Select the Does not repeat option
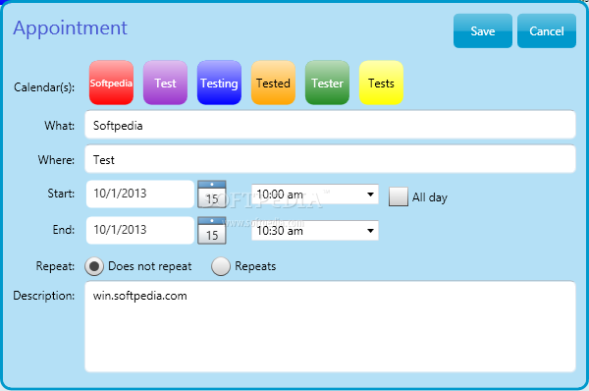Viewport: 589px width, 391px height. 94,266
